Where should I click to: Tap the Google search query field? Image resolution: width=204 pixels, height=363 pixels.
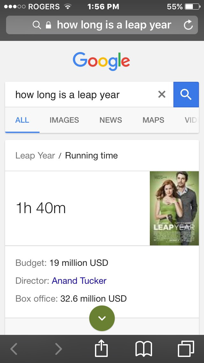[x=83, y=95]
